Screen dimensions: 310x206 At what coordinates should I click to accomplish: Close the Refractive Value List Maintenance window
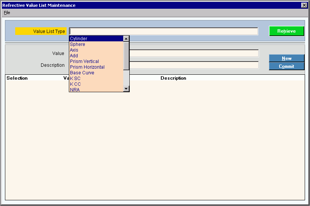[x=304, y=5]
